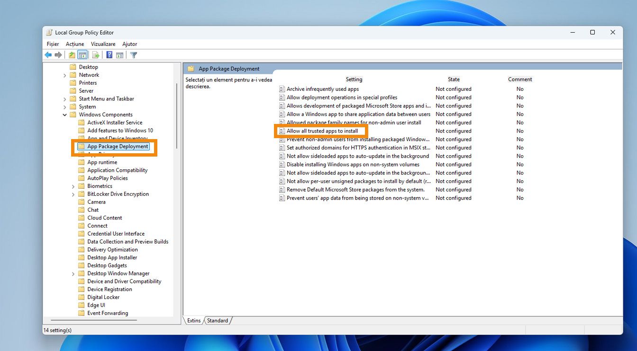This screenshot has width=637, height=351.
Task: Select 'Allows development of packaged Microsoft Store apps' setting
Action: [x=358, y=106]
